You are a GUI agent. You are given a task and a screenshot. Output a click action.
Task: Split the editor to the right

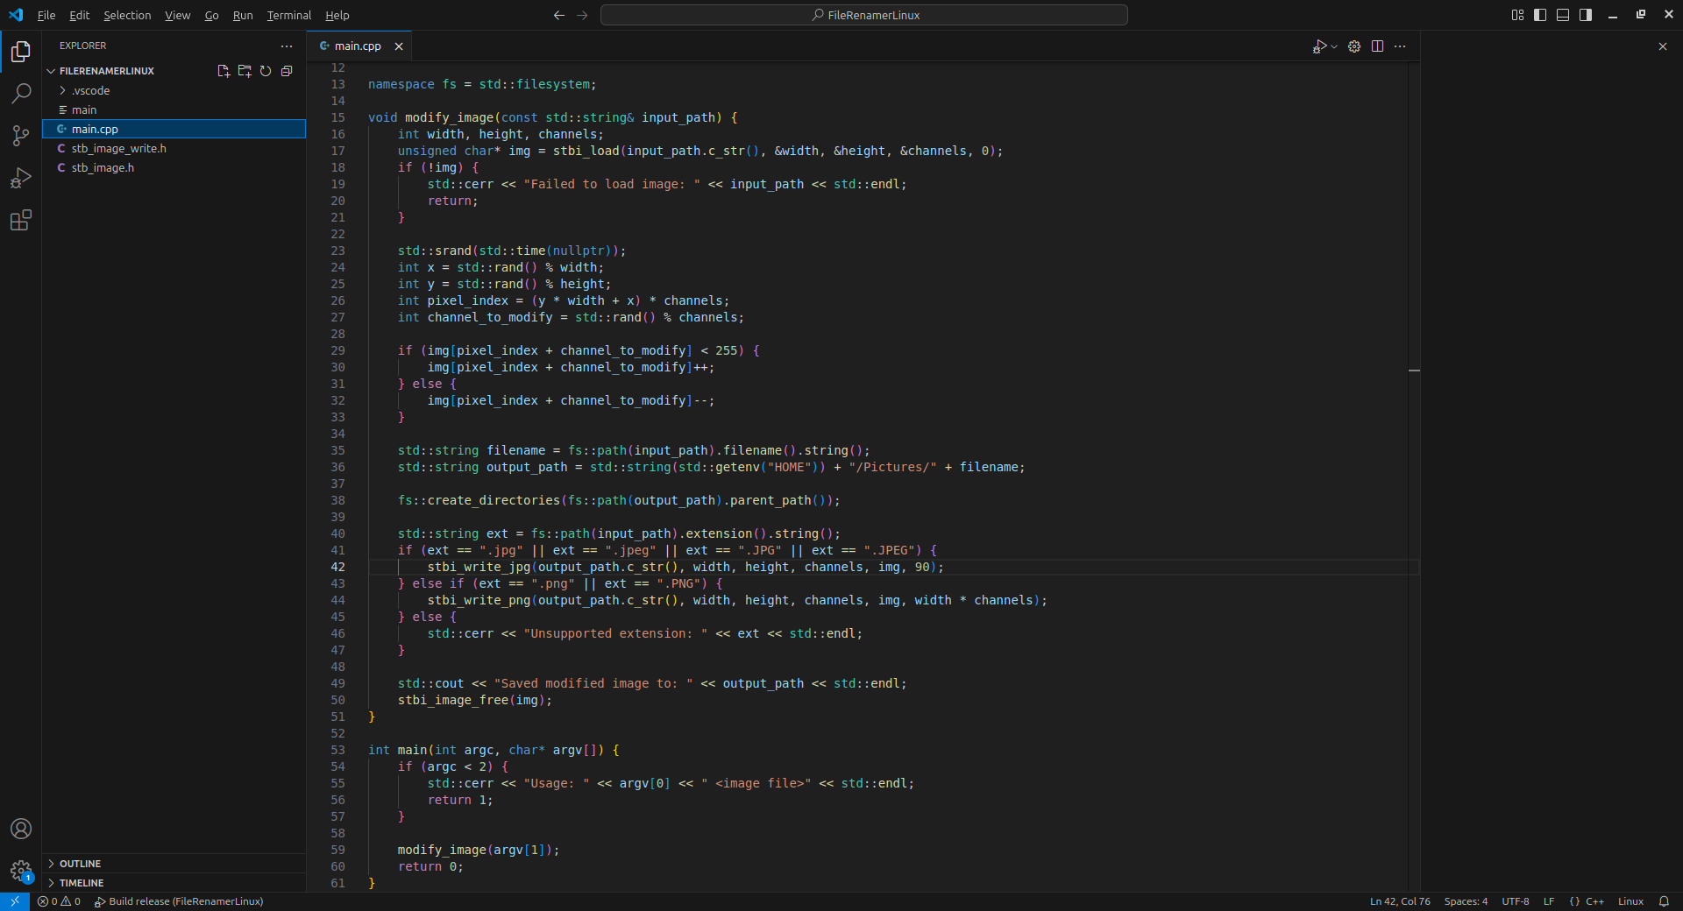pyautogui.click(x=1377, y=46)
